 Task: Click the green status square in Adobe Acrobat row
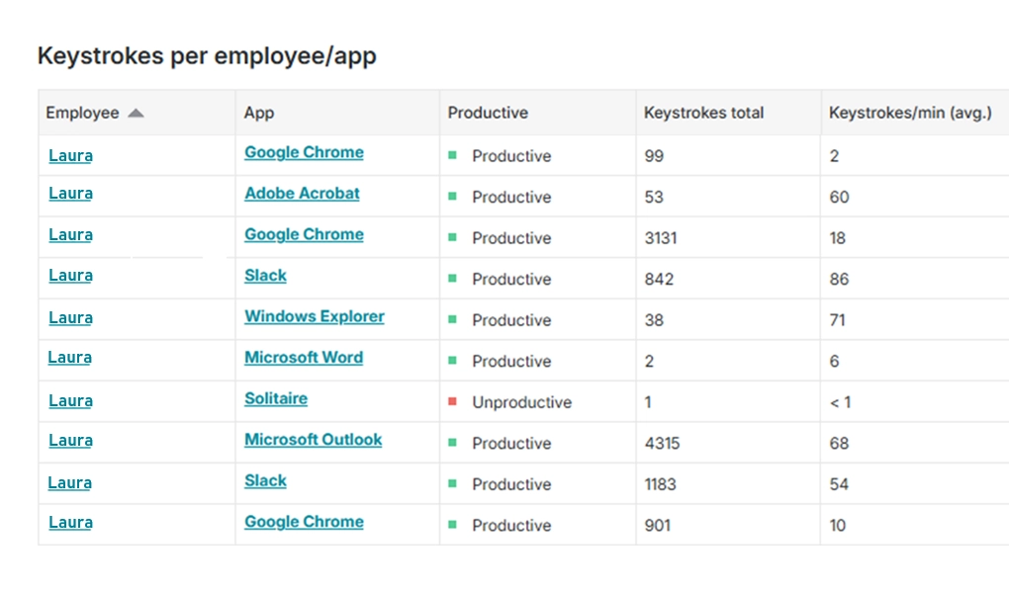pyautogui.click(x=452, y=196)
